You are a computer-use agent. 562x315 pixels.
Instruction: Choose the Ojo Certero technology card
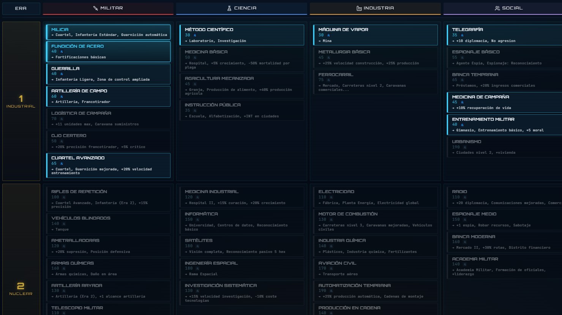click(x=108, y=141)
